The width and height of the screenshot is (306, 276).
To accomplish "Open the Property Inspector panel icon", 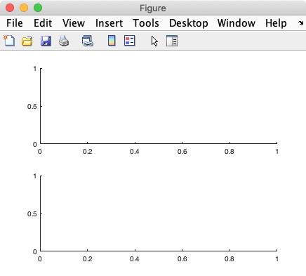I will pyautogui.click(x=172, y=41).
